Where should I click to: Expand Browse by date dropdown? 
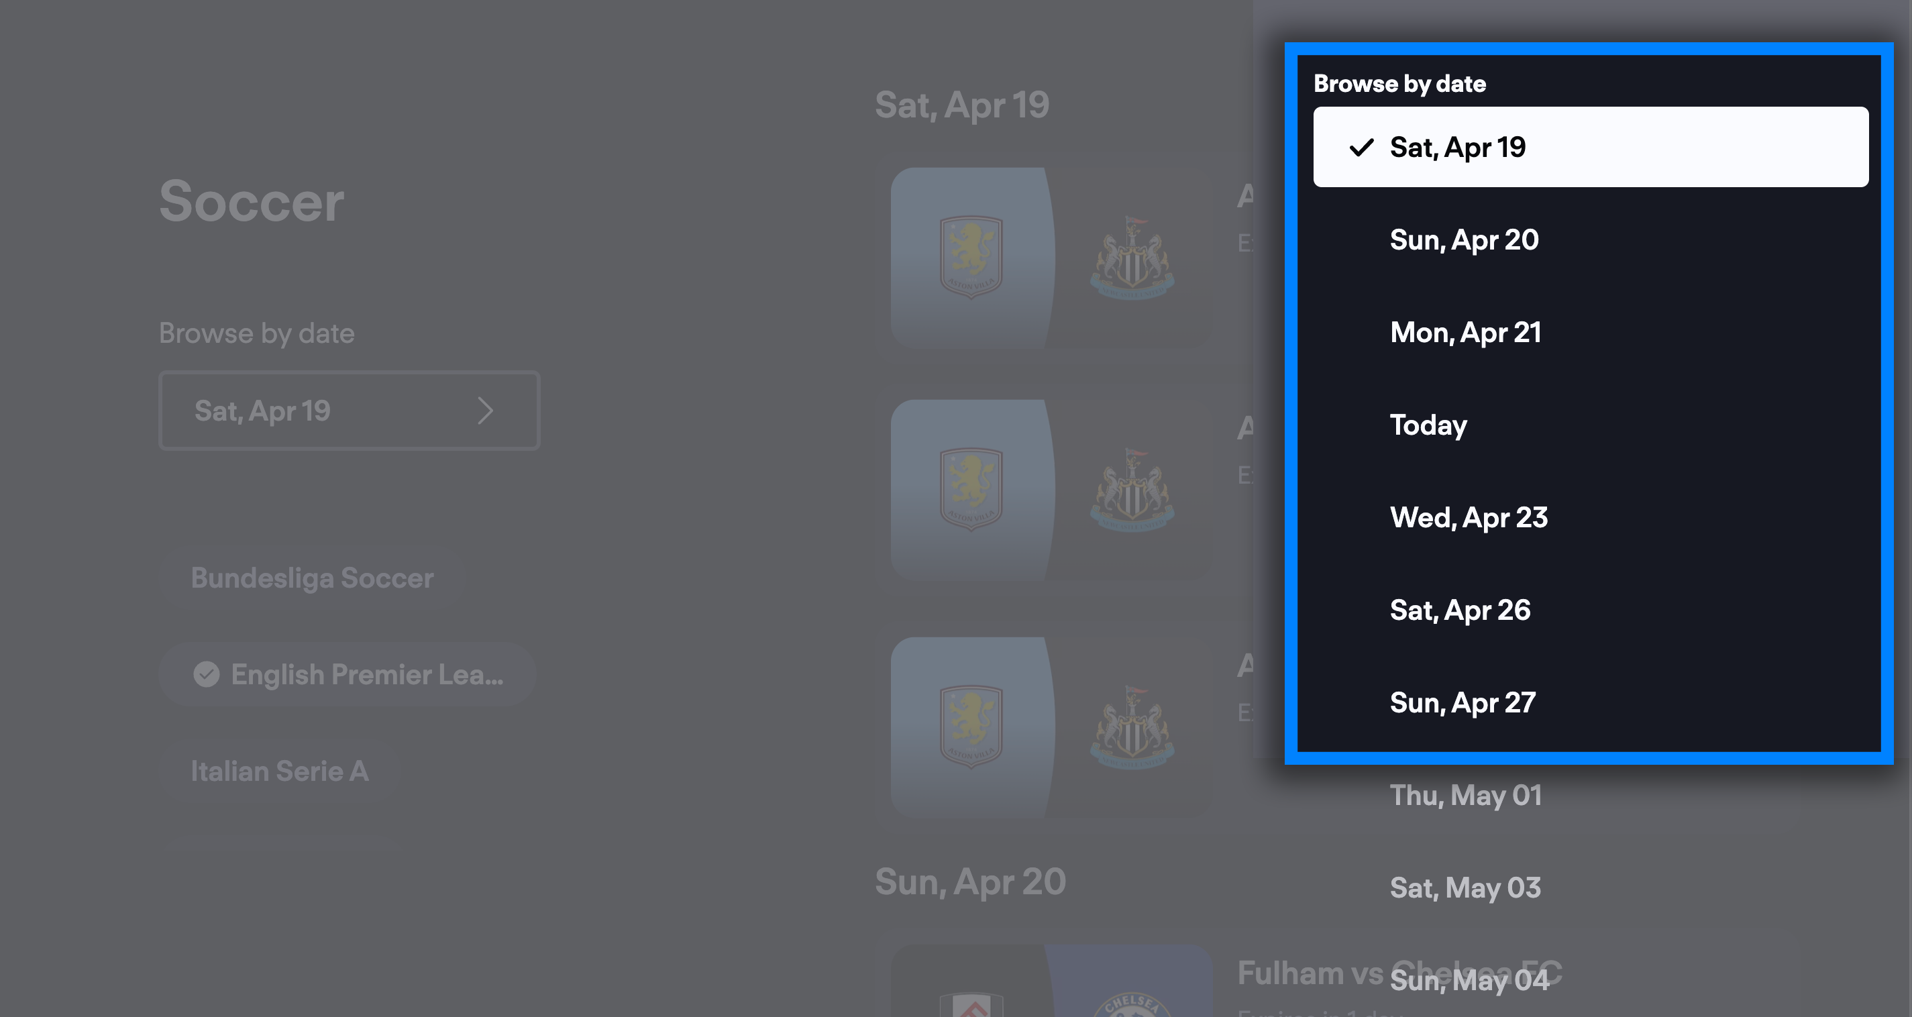(348, 410)
